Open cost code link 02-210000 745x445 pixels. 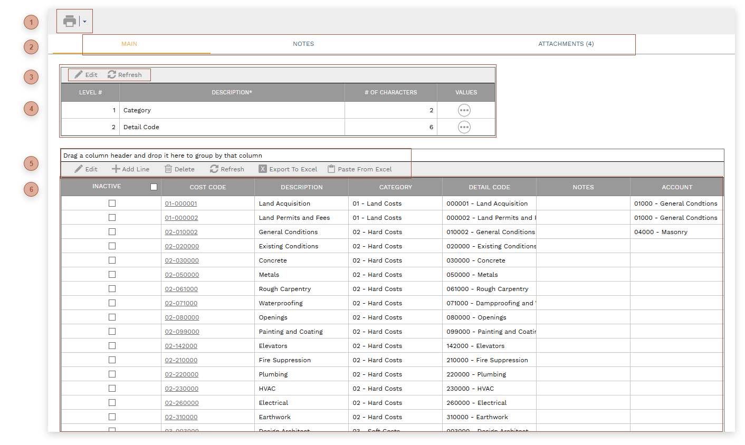pos(181,360)
